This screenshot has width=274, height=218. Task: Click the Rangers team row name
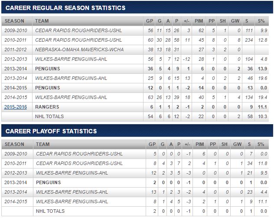tap(47, 107)
